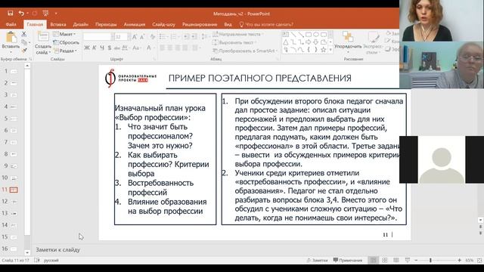The width and height of the screenshot is (484, 272).
Task: Open Направление текста dropdown
Action: click(237, 34)
